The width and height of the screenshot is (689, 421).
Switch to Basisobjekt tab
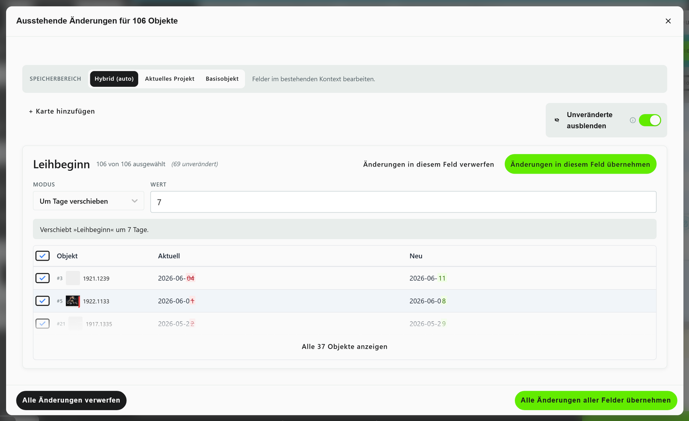click(222, 79)
